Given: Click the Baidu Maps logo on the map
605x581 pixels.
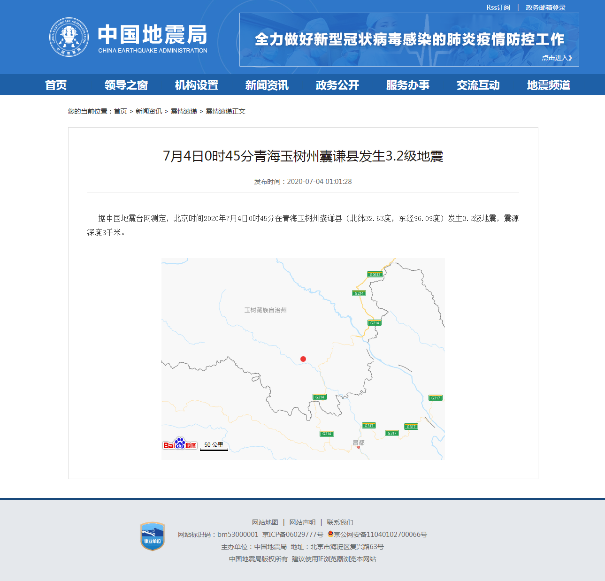Looking at the screenshot, I should pyautogui.click(x=180, y=444).
